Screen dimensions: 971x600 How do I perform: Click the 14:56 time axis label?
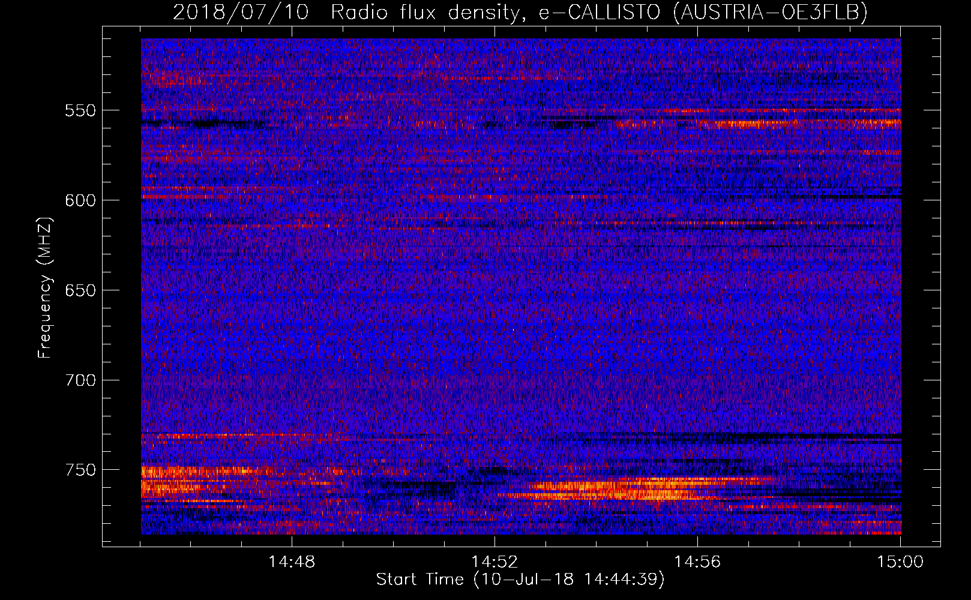tap(697, 562)
